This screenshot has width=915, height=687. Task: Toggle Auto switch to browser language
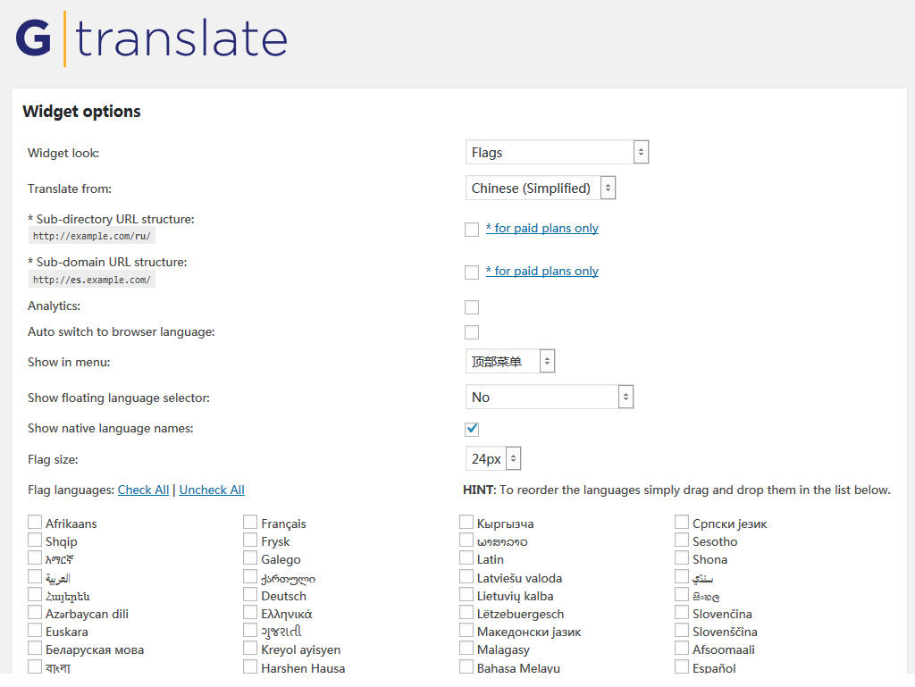[472, 332]
